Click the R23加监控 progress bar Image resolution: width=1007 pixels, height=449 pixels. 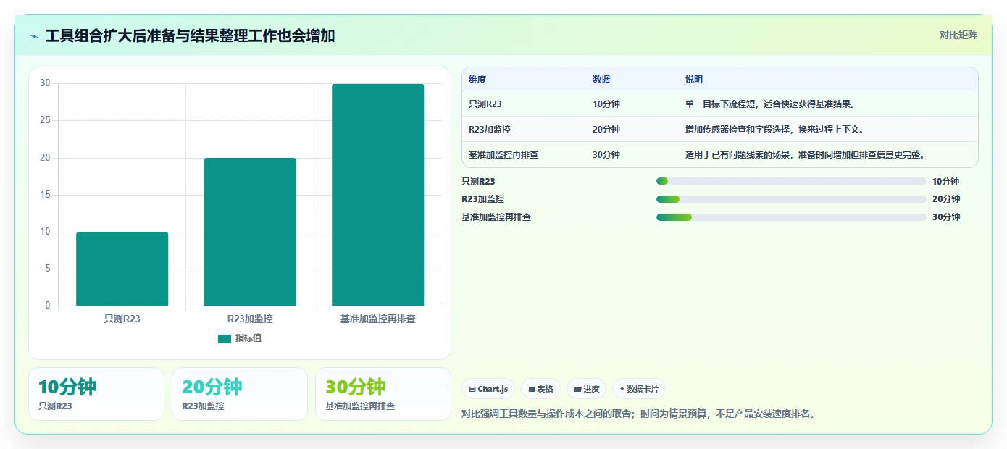791,199
